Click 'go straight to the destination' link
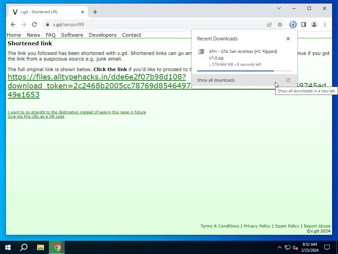This screenshot has width=338, height=254. [x=77, y=112]
